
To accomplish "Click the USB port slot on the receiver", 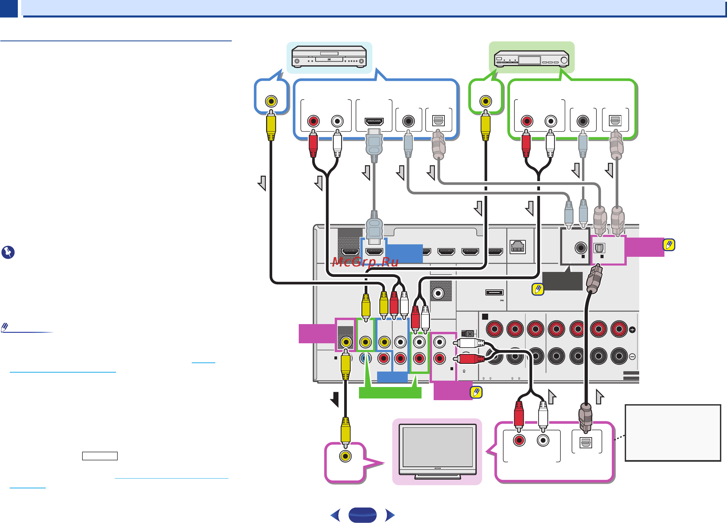I will (x=494, y=292).
